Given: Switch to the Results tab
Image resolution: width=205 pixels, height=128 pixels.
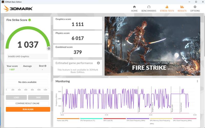Looking at the screenshot, I should 182,8.
